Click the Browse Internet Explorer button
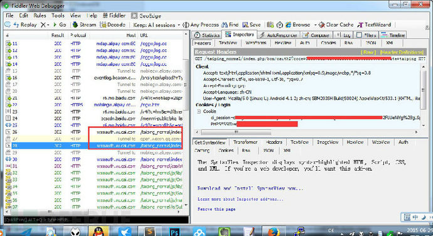The image size is (433, 236). tap(297, 24)
